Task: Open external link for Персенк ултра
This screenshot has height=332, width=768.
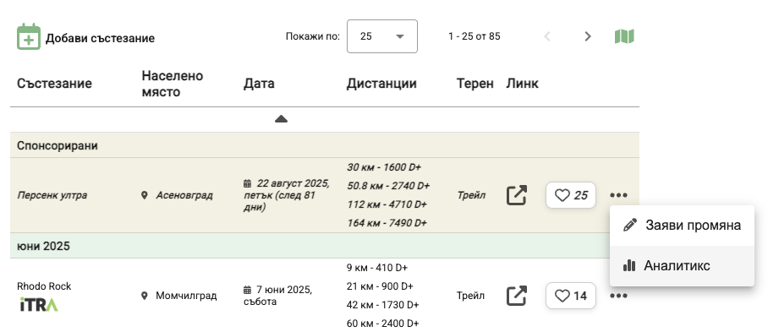Action: 516,195
